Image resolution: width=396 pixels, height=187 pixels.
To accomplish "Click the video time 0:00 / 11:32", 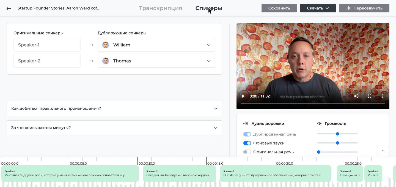I will pyautogui.click(x=260, y=96).
